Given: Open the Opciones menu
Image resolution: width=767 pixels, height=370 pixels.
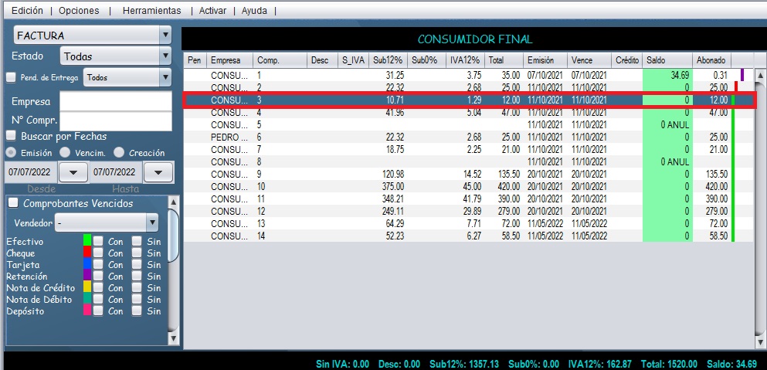Looking at the screenshot, I should coord(78,11).
